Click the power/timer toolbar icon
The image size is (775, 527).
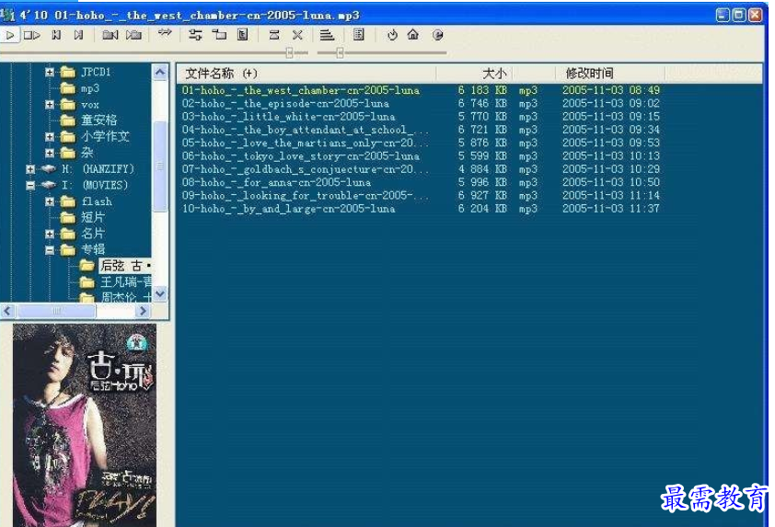pyautogui.click(x=392, y=35)
